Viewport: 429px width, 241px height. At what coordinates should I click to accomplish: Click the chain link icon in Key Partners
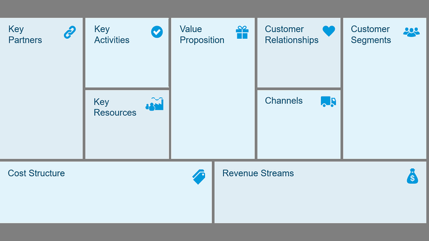click(70, 32)
